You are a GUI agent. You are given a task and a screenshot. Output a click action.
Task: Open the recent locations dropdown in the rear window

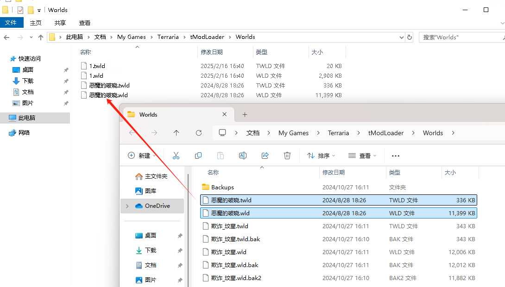(31, 37)
